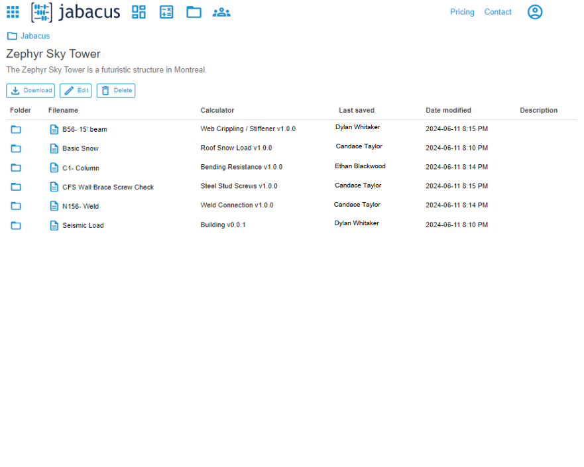The width and height of the screenshot is (584, 467).
Task: Sort by Description column header
Action: [538, 110]
